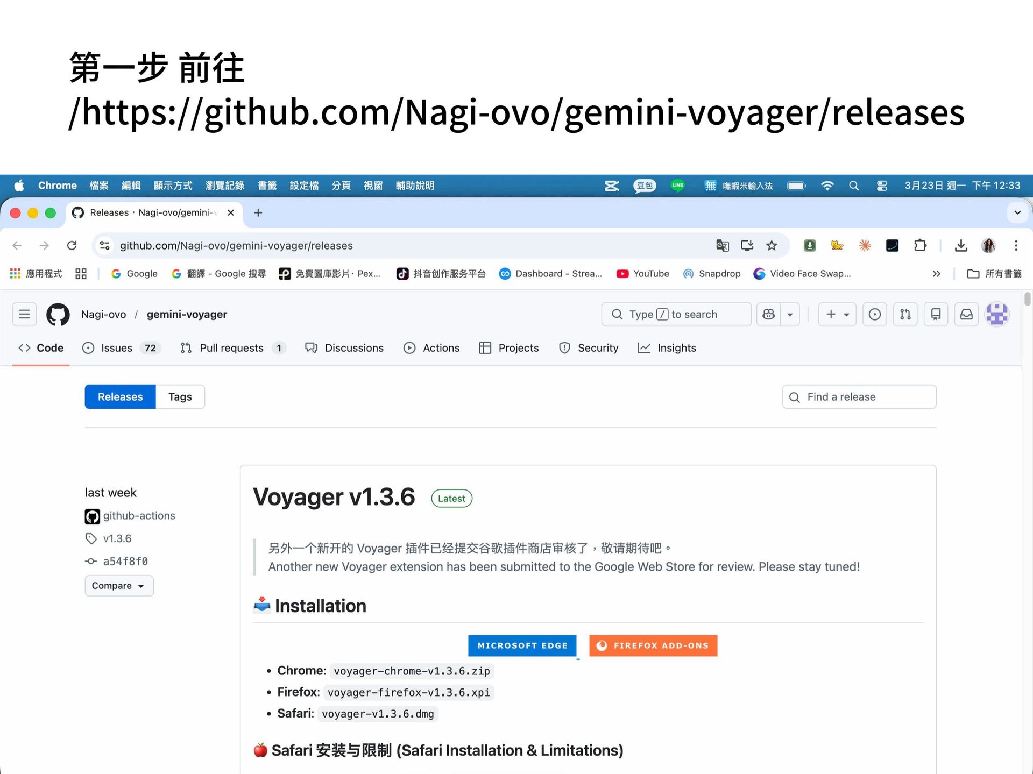Open the GitHub hamburger navigation menu
Screen dimensions: 1033x774
(24, 314)
